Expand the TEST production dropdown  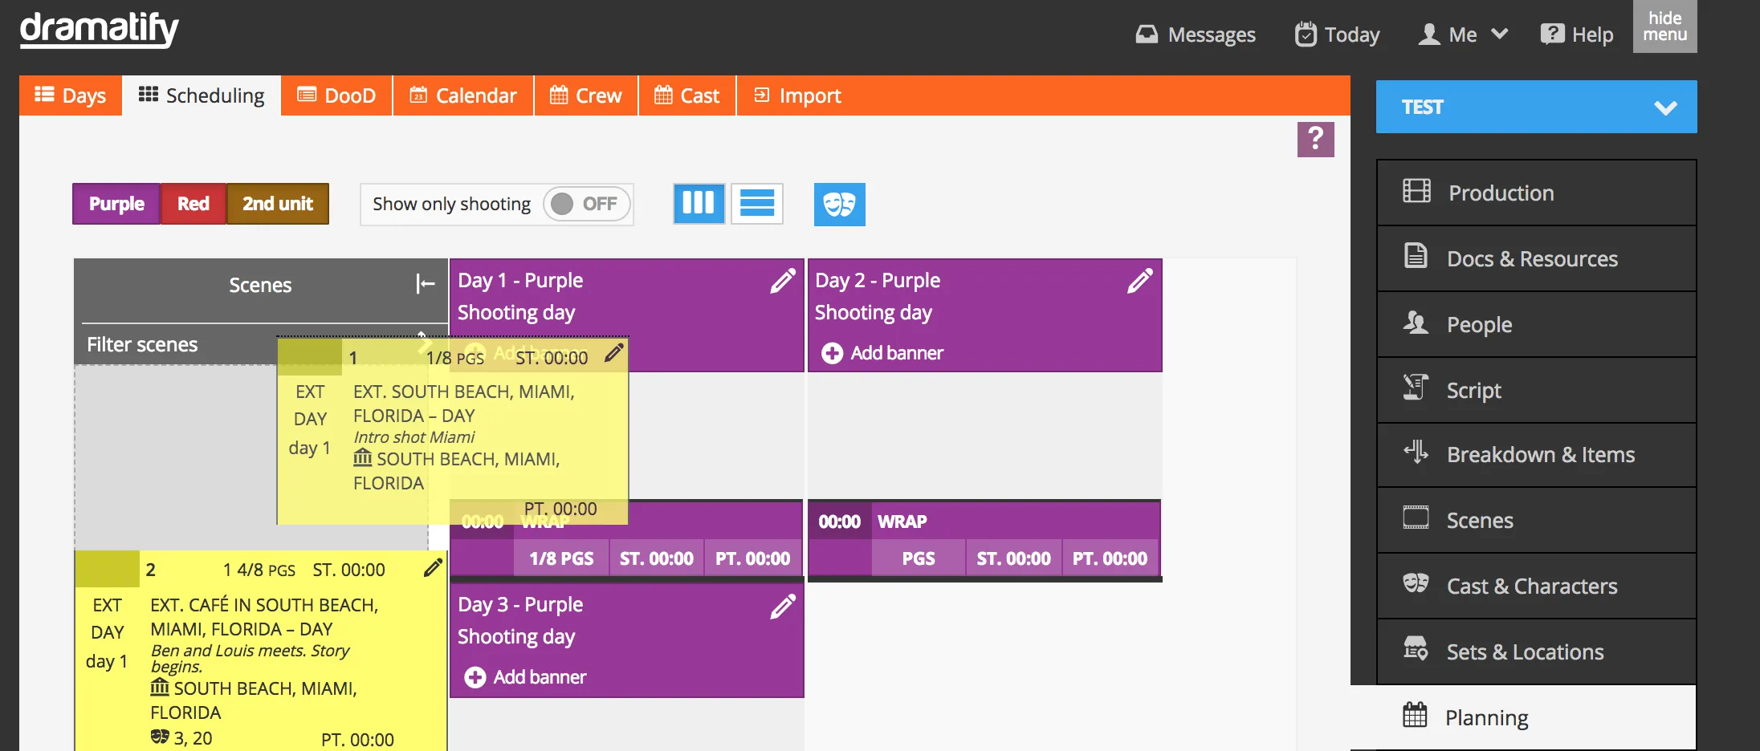pyautogui.click(x=1536, y=107)
